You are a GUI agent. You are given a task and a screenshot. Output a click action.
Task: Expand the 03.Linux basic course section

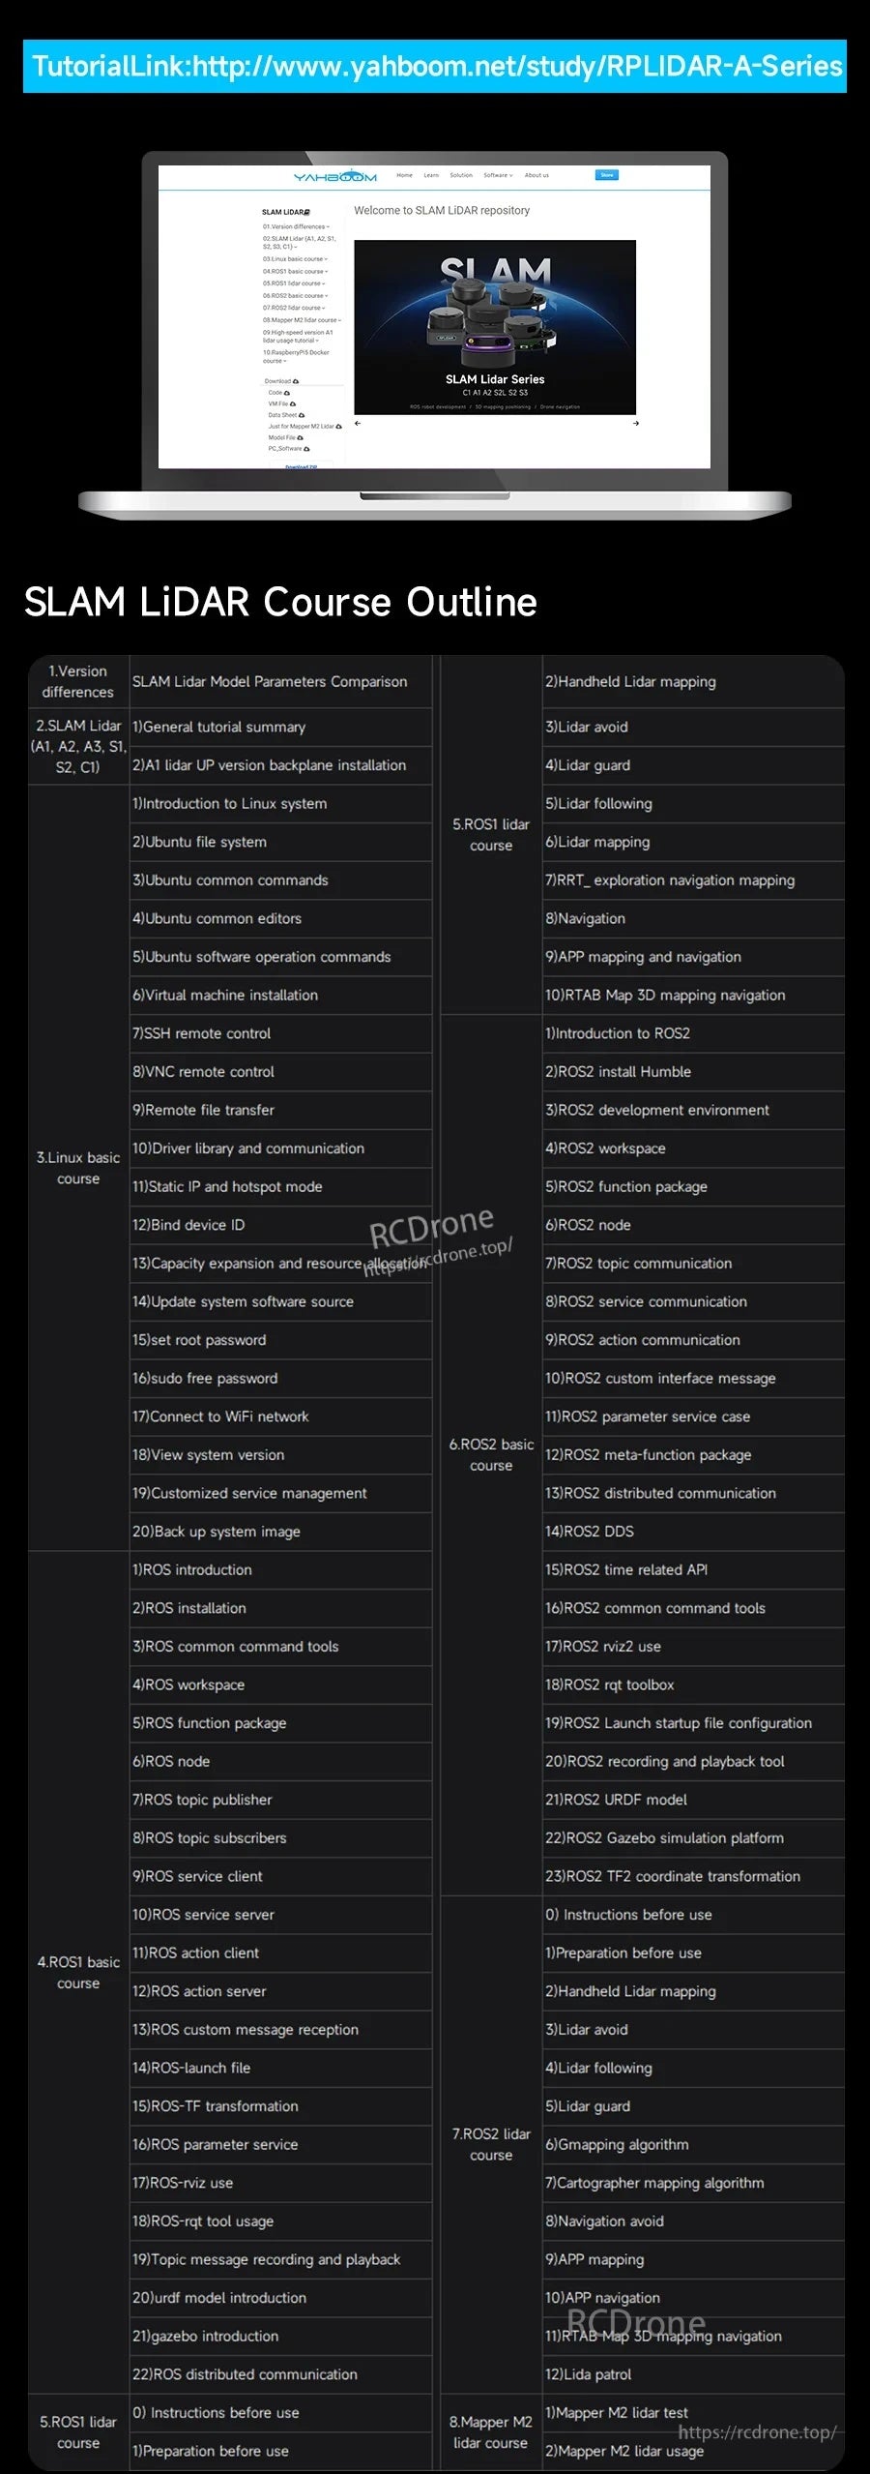tap(295, 259)
